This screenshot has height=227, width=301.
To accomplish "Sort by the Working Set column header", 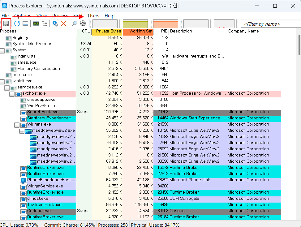I will pos(138,32).
